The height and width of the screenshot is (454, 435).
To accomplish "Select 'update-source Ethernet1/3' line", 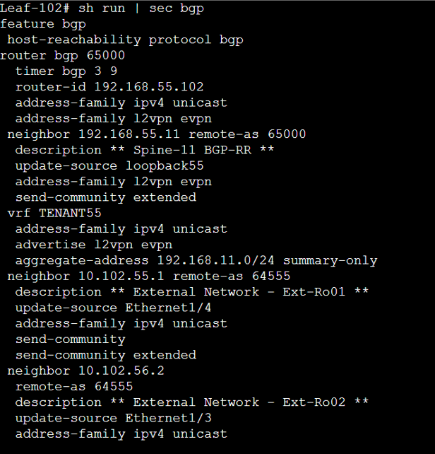I will click(114, 418).
